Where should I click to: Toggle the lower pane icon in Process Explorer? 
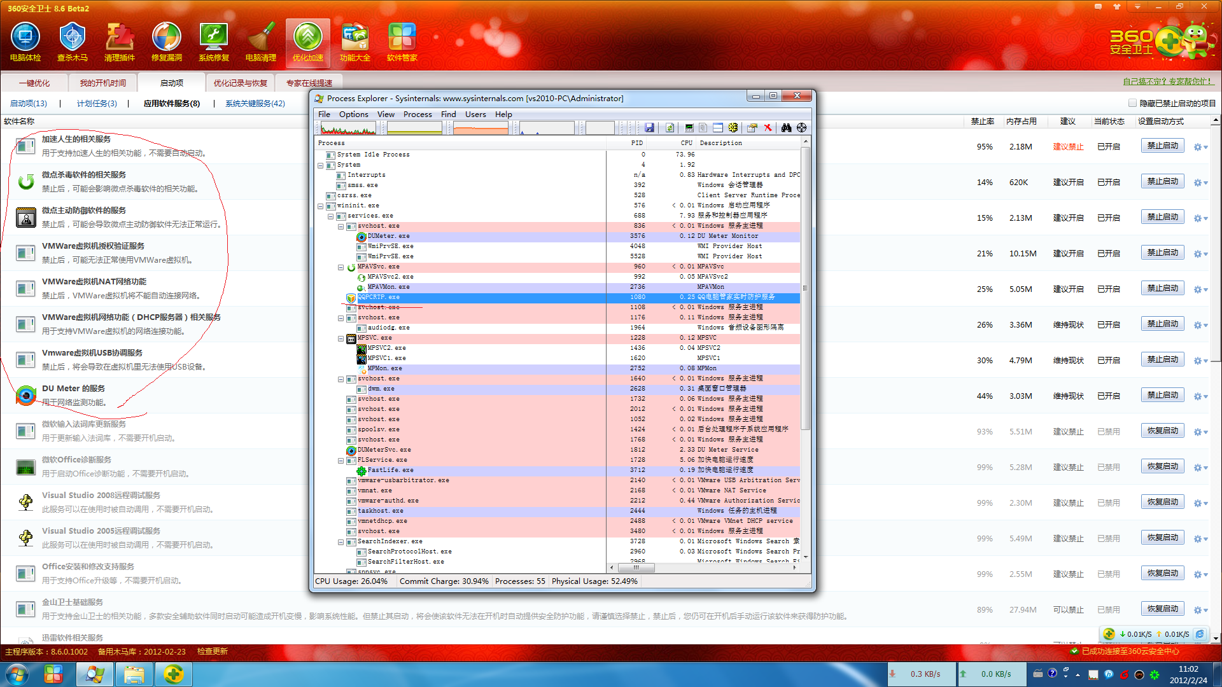(718, 128)
